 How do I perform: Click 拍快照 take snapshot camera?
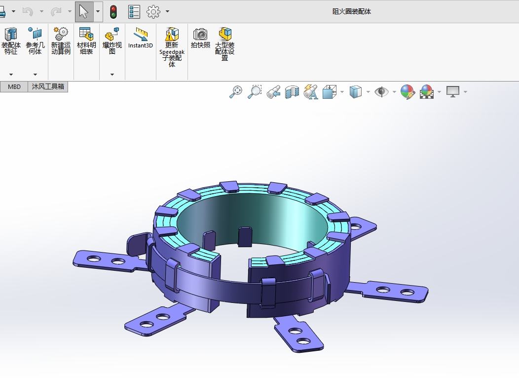(200, 38)
